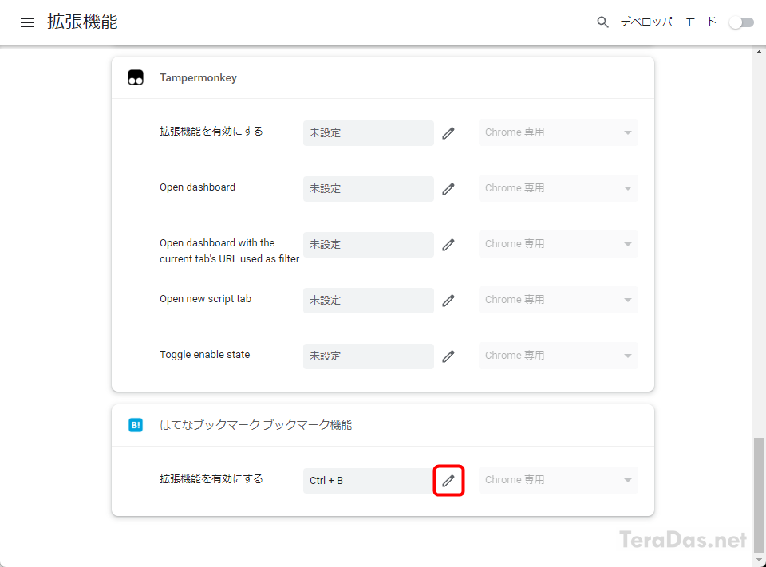Open scope dropdown for dashboard URL filter row
Viewport: 766px width, 567px height.
[558, 244]
